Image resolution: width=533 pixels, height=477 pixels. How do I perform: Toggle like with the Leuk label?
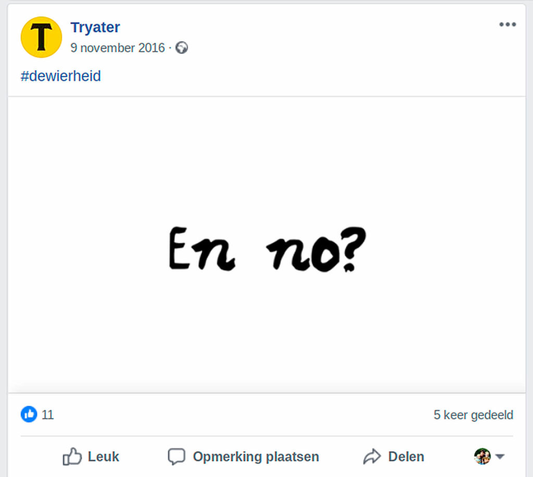click(103, 457)
